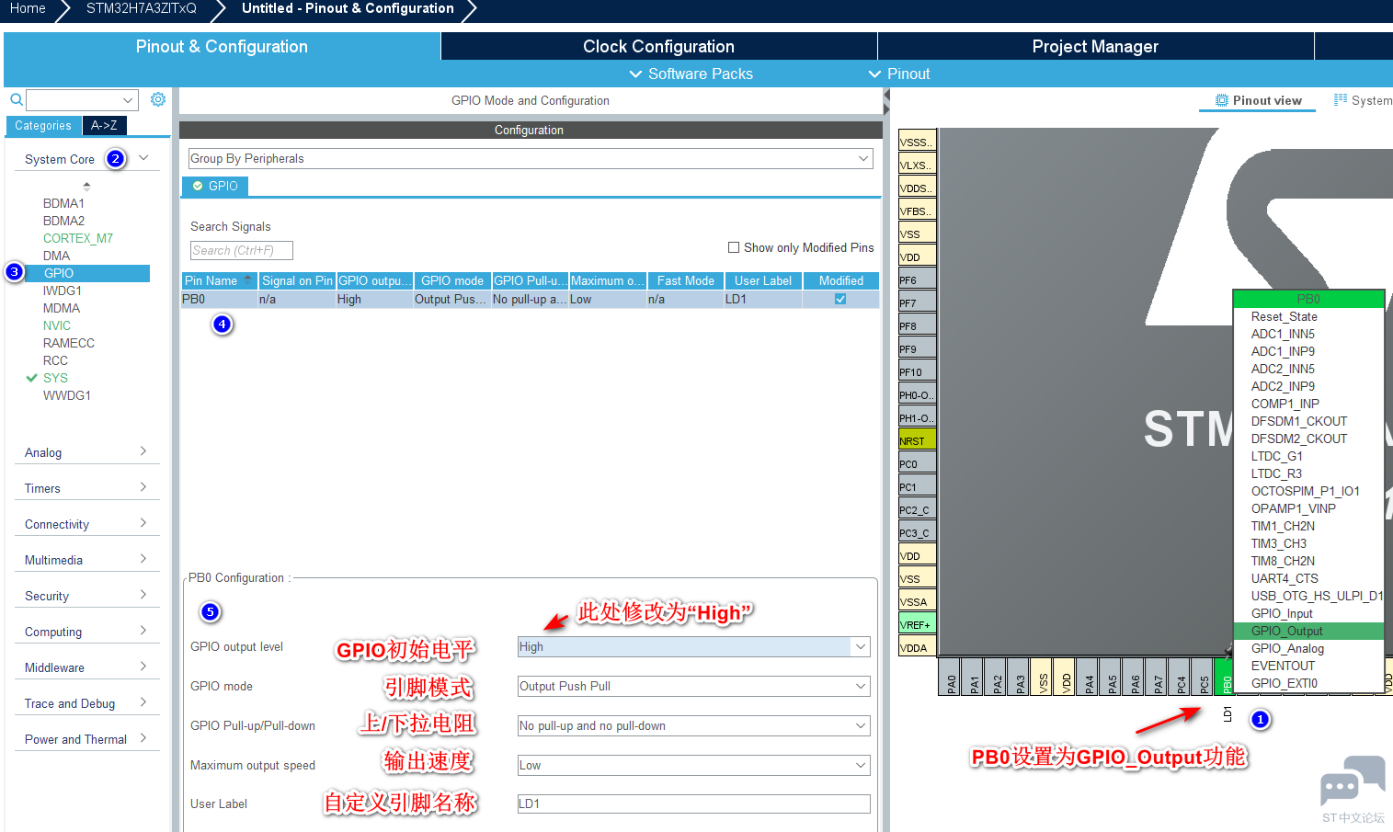This screenshot has height=832, width=1393.
Task: Click the GPIO mode column header
Action: 451,280
